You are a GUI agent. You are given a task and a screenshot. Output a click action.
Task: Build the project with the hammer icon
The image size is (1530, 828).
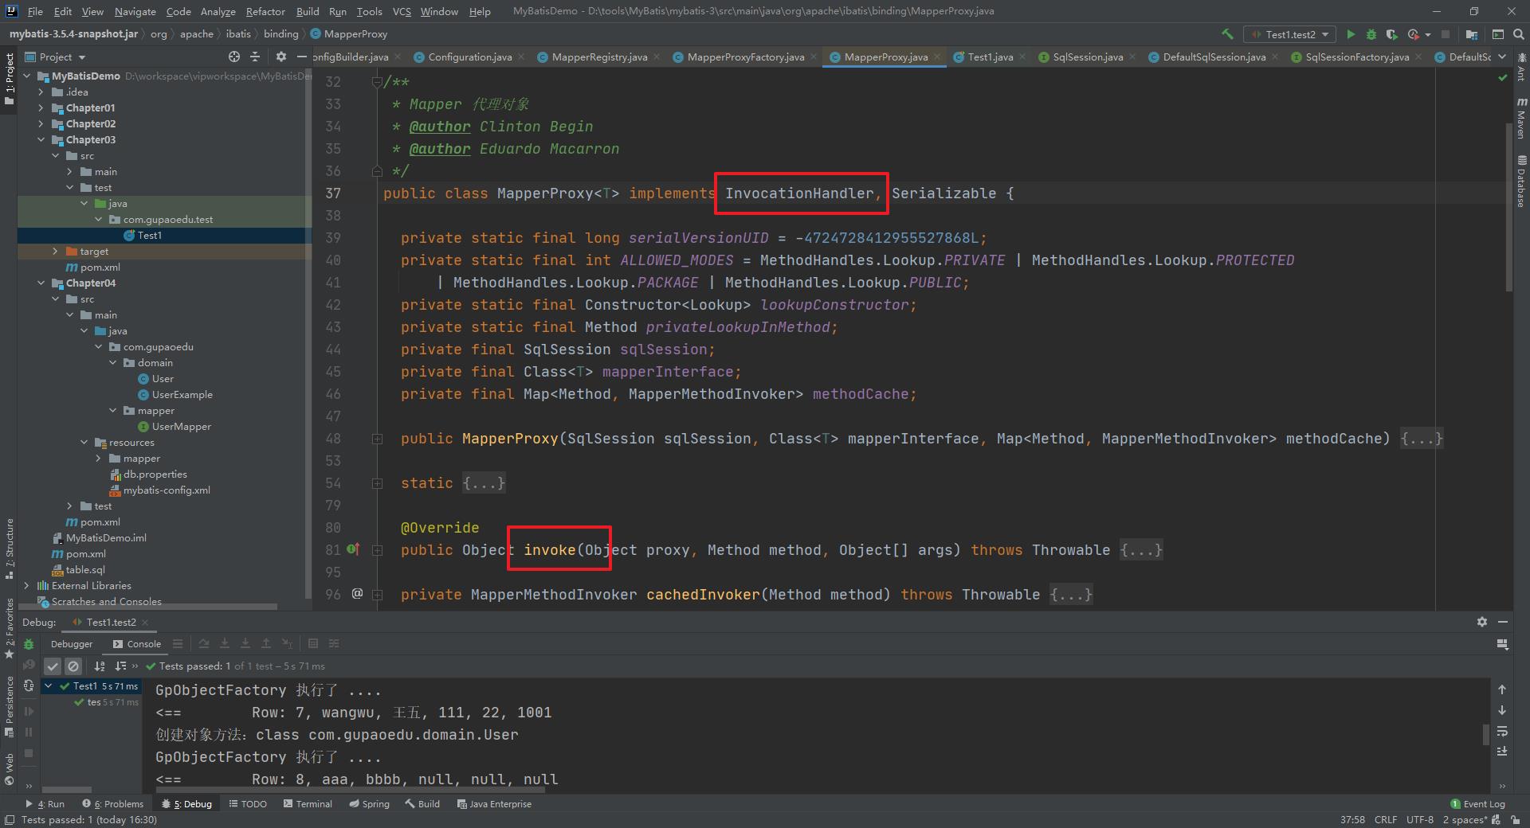point(1227,34)
